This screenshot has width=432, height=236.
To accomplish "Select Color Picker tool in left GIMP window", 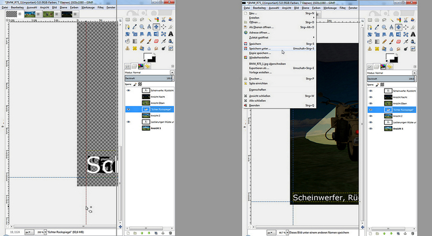I will [x=135, y=26].
